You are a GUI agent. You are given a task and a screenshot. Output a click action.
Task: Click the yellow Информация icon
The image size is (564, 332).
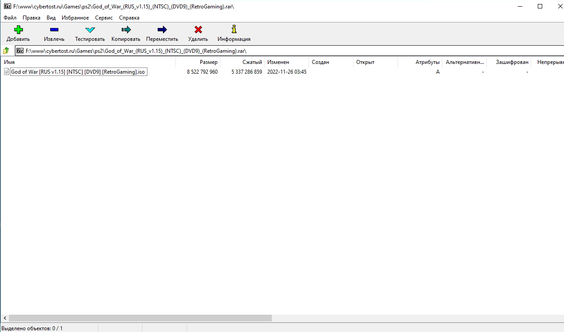234,29
